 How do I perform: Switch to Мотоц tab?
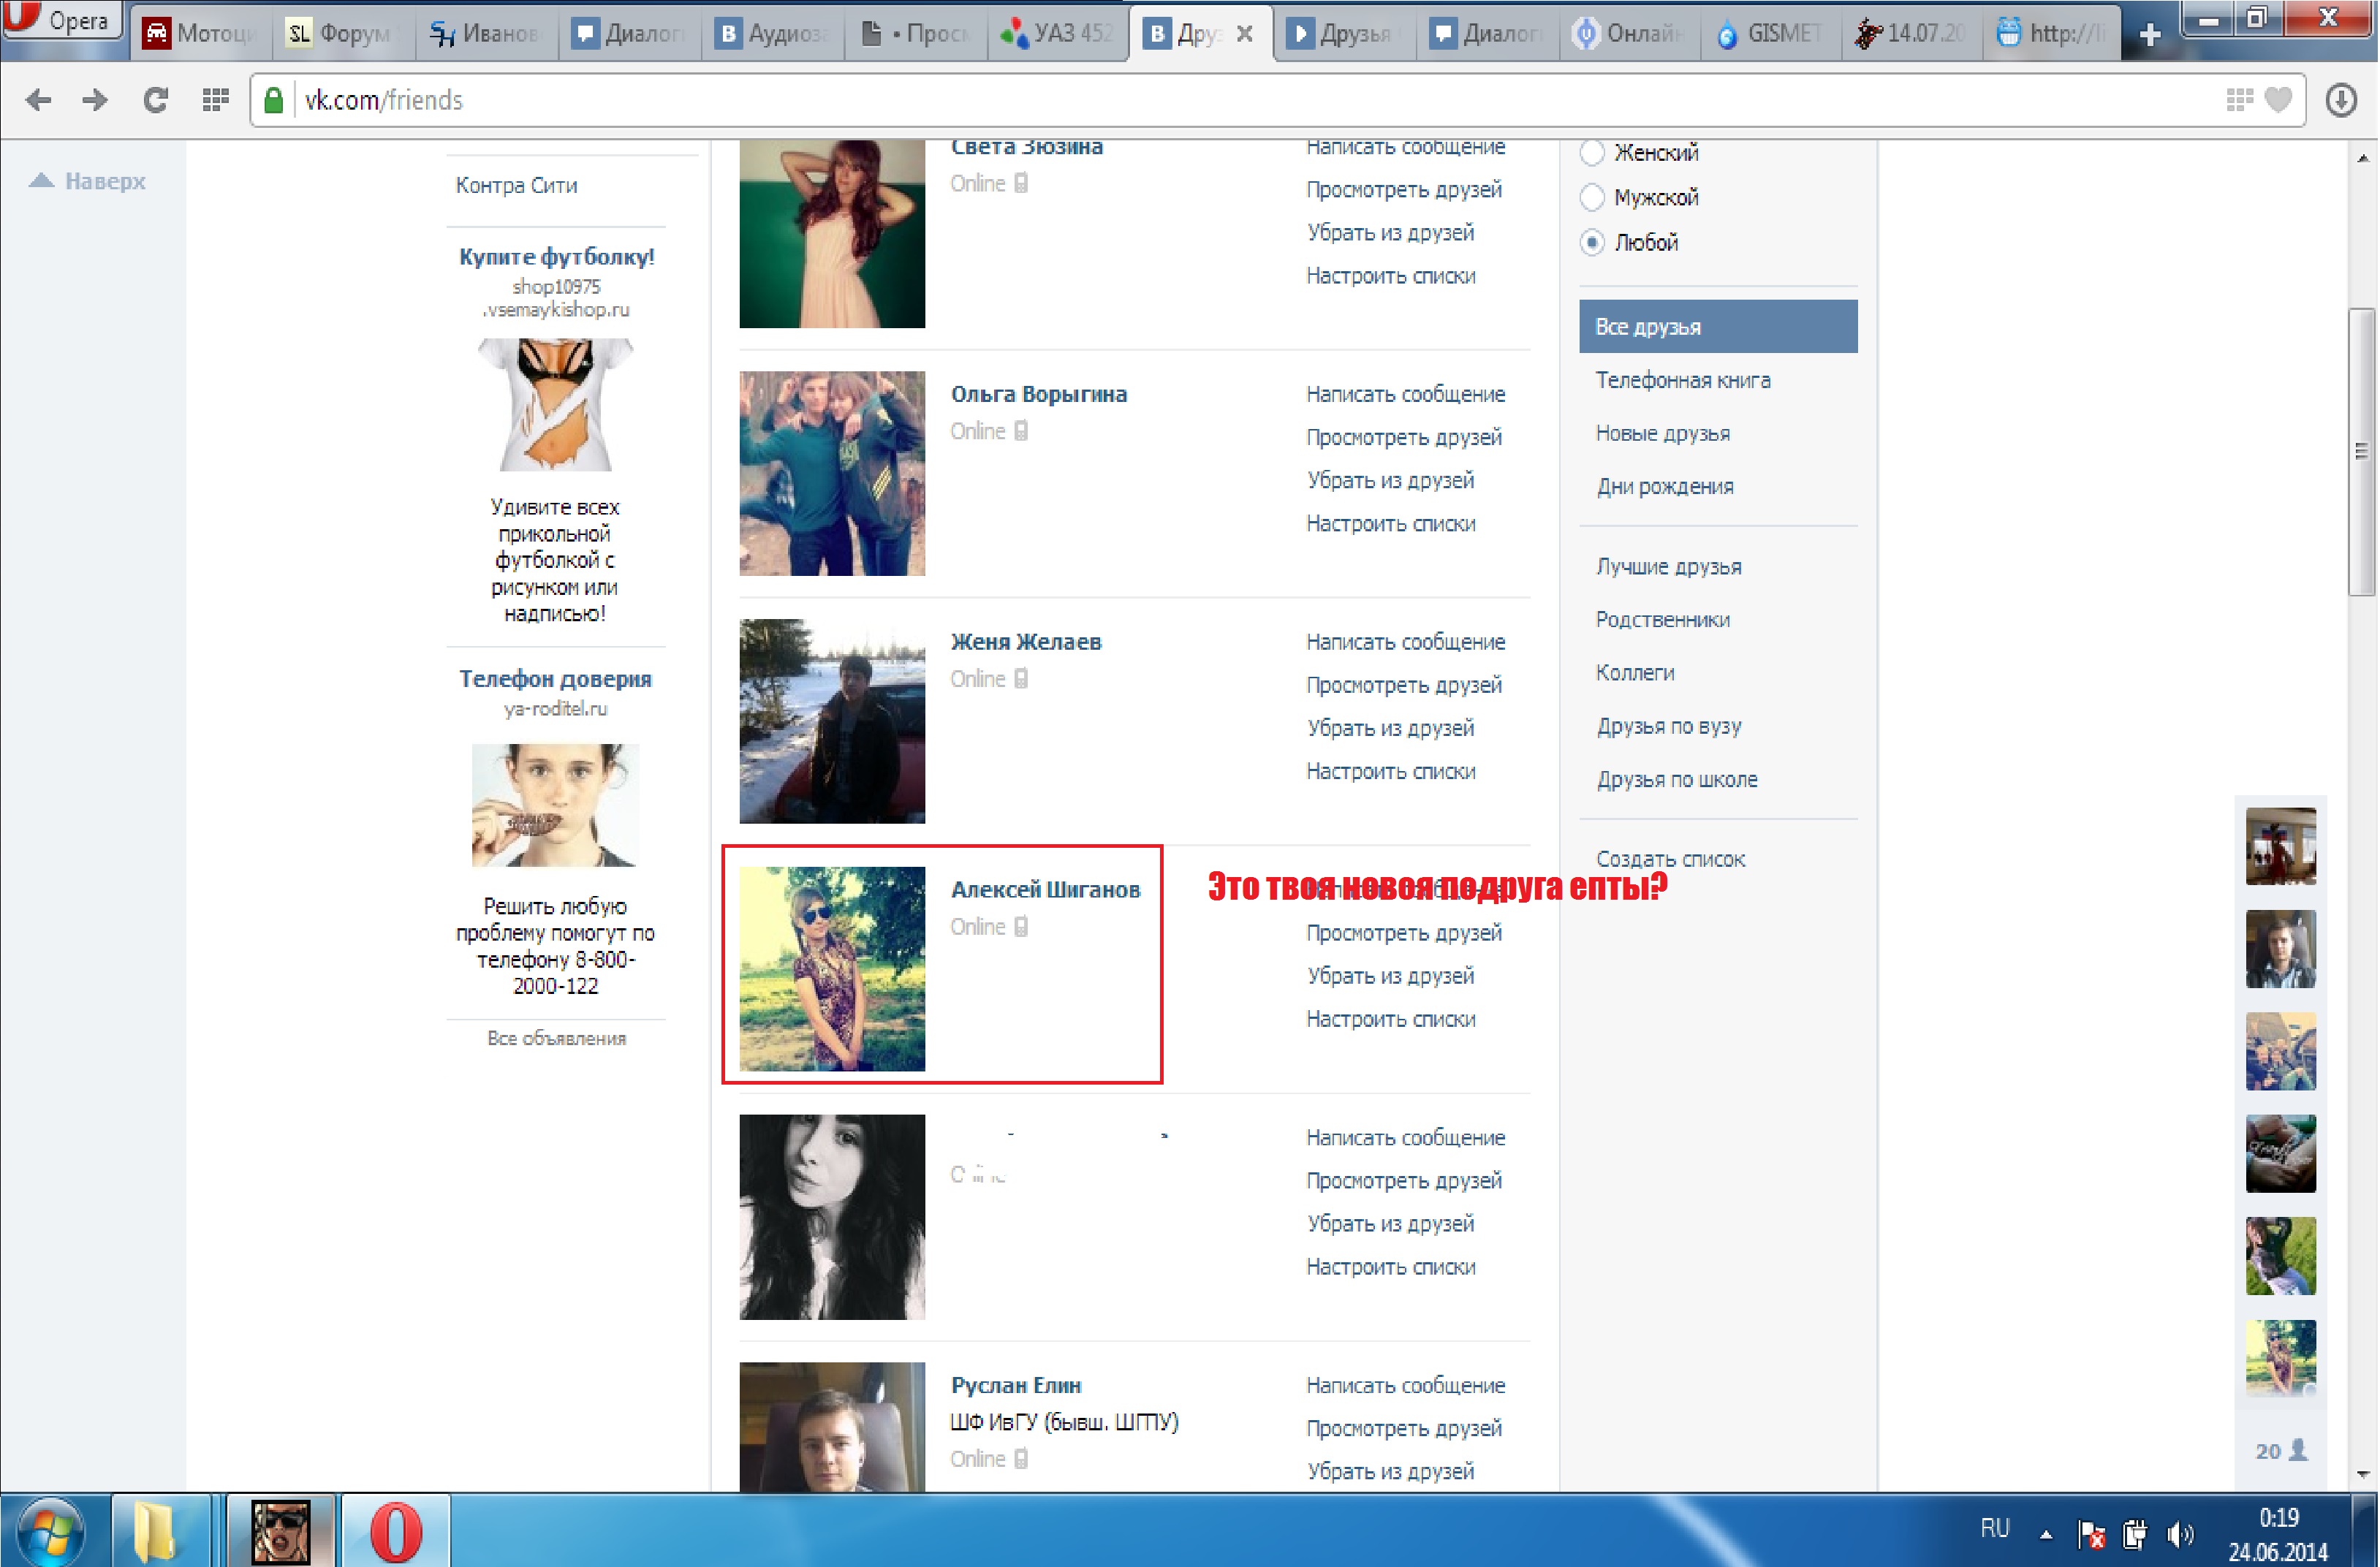(x=200, y=34)
